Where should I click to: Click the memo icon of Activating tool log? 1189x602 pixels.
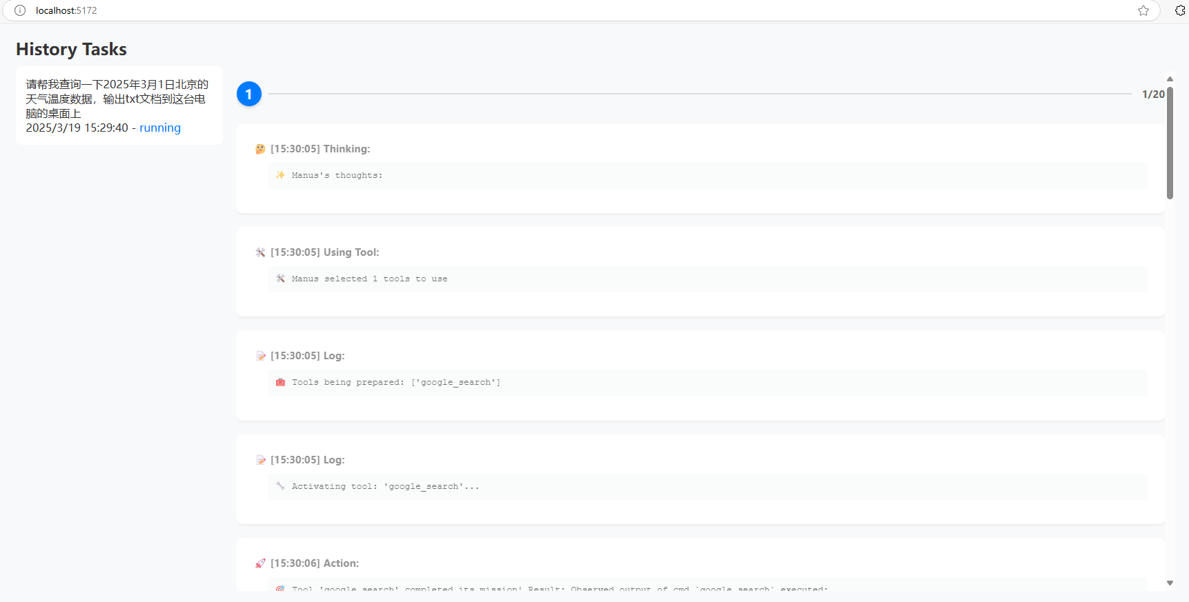tap(260, 460)
